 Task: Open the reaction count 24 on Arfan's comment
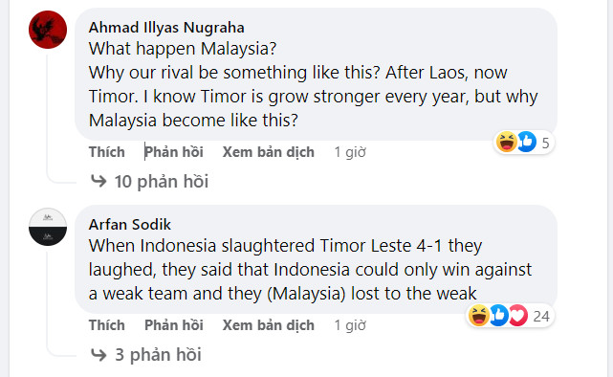(x=541, y=316)
